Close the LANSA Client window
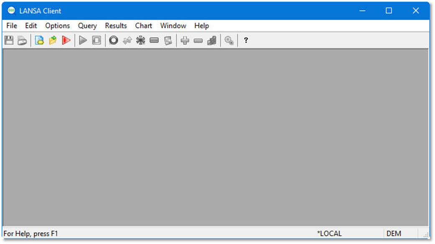The height and width of the screenshot is (244, 435). [x=416, y=10]
